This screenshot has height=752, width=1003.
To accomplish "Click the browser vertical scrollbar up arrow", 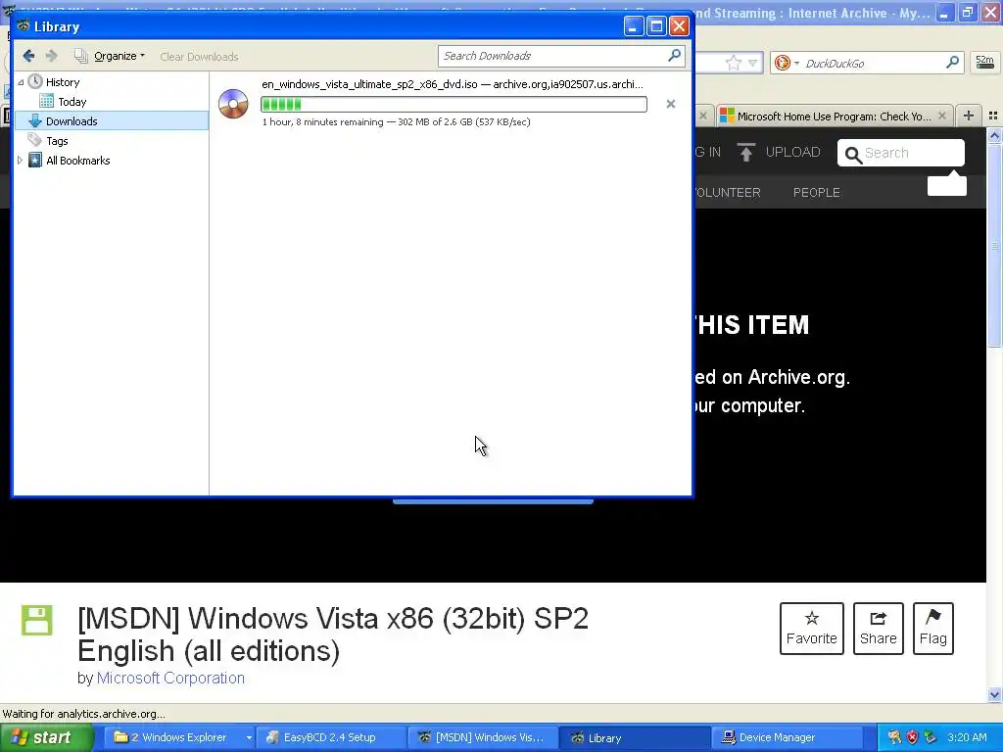I will point(994,135).
